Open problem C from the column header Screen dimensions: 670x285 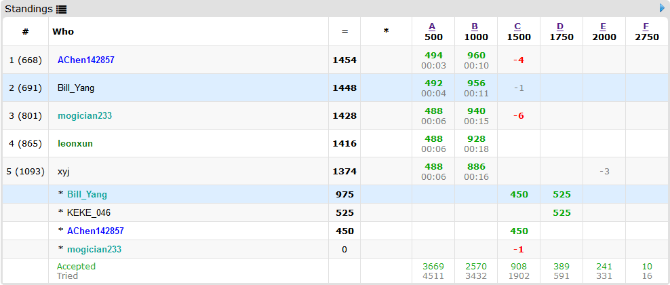point(518,26)
